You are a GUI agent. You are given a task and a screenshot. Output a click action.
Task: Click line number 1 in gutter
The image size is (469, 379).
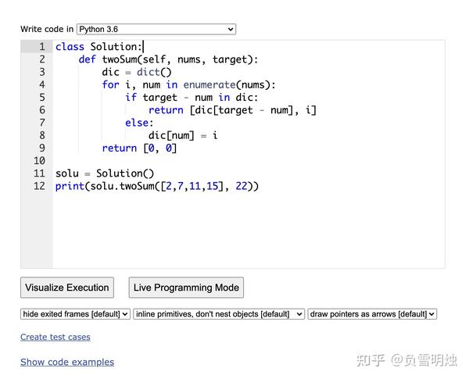(x=42, y=47)
